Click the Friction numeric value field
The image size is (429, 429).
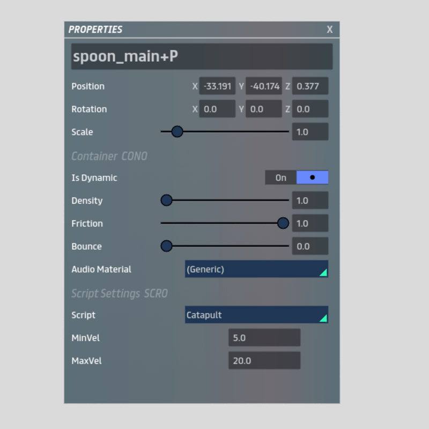(x=310, y=224)
